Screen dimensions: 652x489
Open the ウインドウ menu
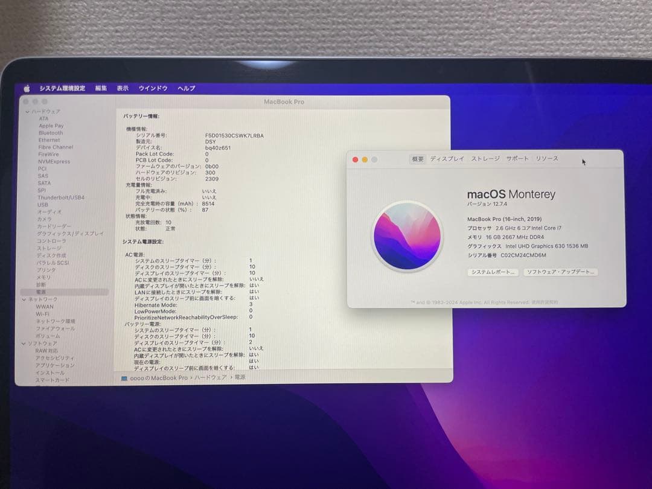click(153, 88)
